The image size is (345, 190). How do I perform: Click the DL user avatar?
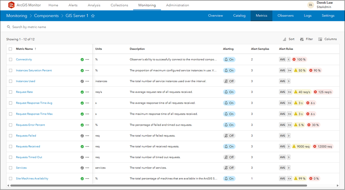pos(311,5)
